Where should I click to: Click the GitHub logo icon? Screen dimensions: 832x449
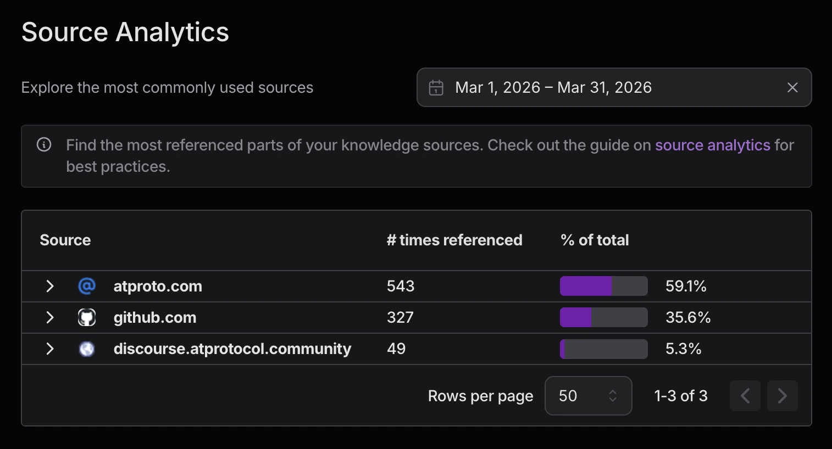coord(87,317)
